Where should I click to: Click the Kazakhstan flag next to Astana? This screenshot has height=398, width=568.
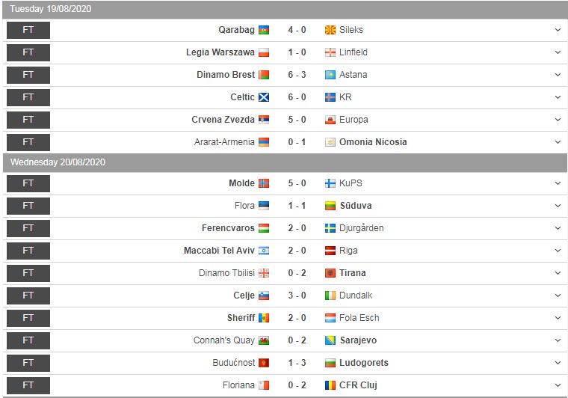coord(330,75)
